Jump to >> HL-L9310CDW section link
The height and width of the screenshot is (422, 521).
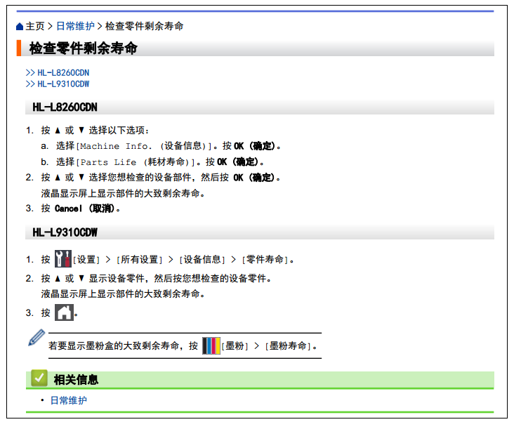(58, 84)
